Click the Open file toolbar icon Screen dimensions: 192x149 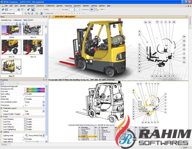[3, 9]
